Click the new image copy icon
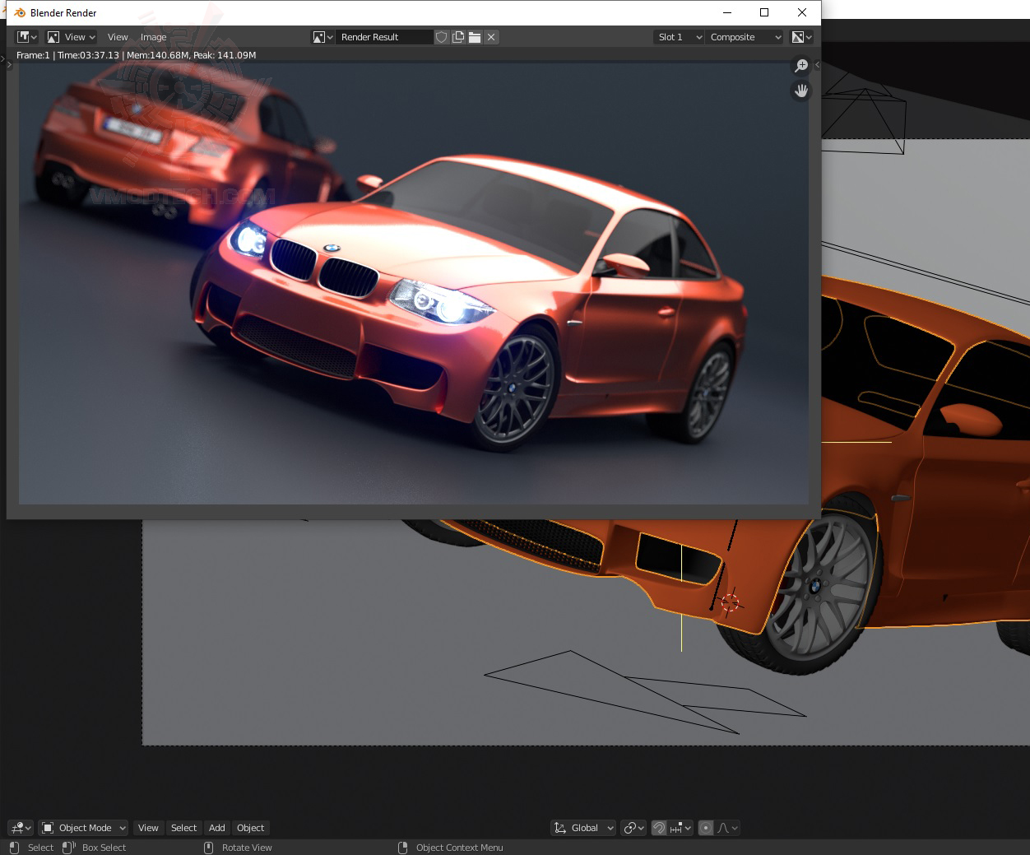 coord(458,37)
